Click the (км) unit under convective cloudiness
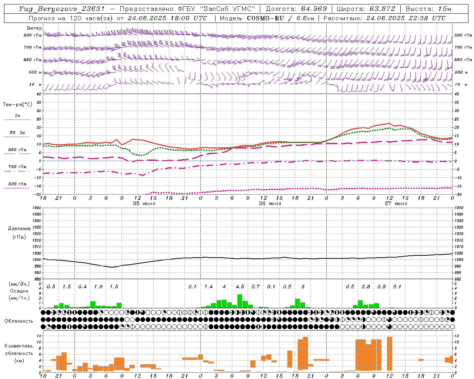The height and width of the screenshot is (379, 474). click(x=19, y=360)
